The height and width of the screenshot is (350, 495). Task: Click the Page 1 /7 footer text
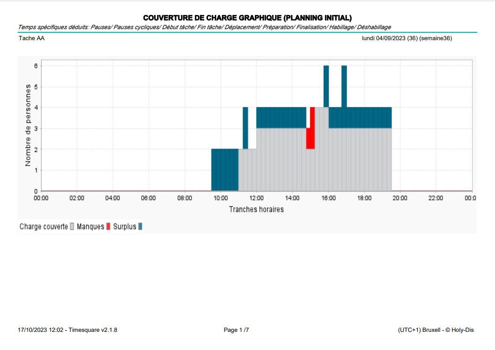[x=236, y=330]
